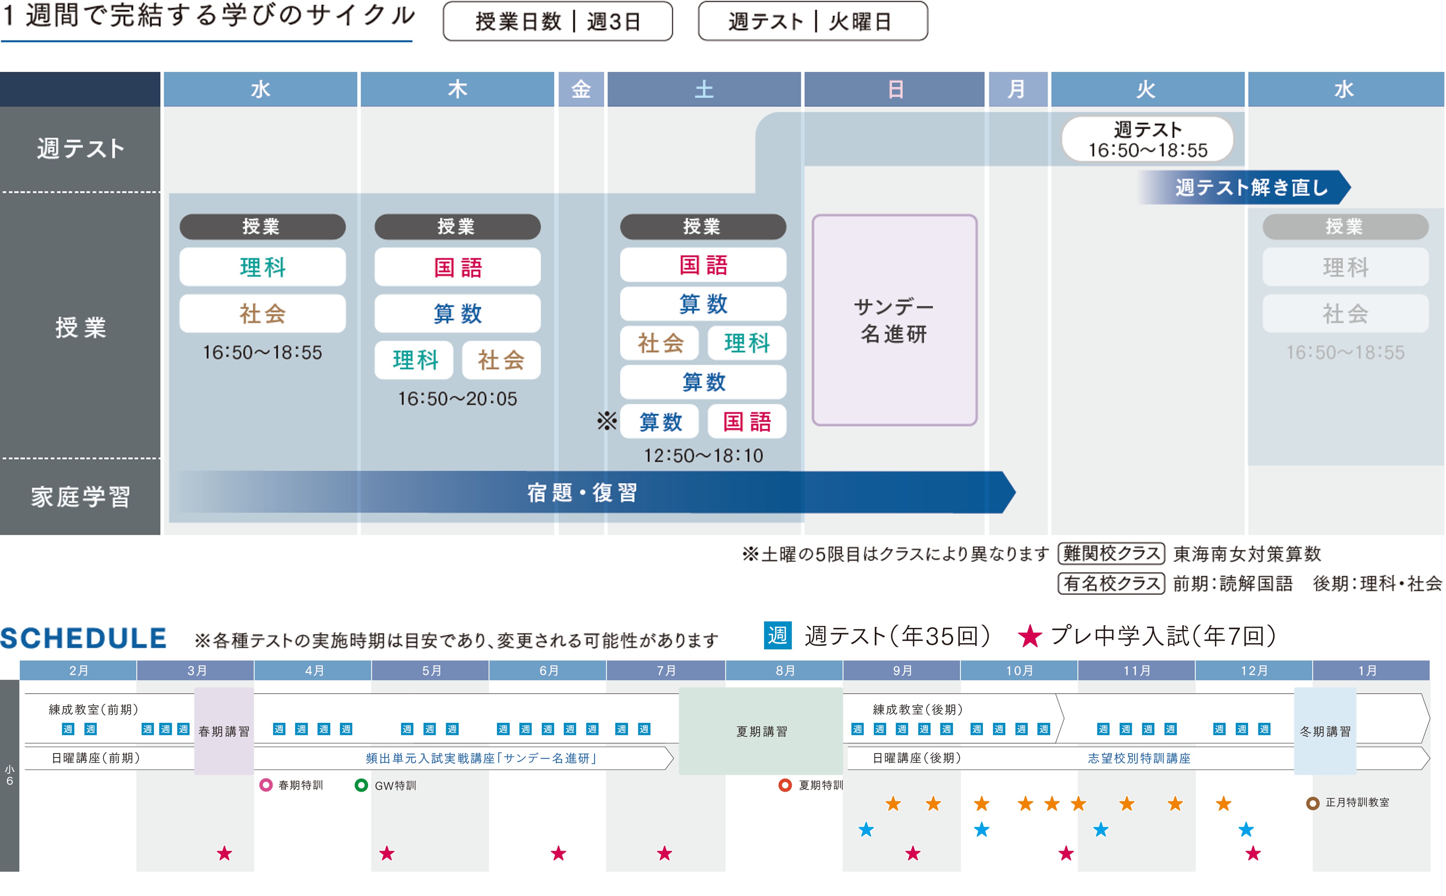Select the 1月 month header
The width and height of the screenshot is (1446, 896).
(x=1371, y=670)
